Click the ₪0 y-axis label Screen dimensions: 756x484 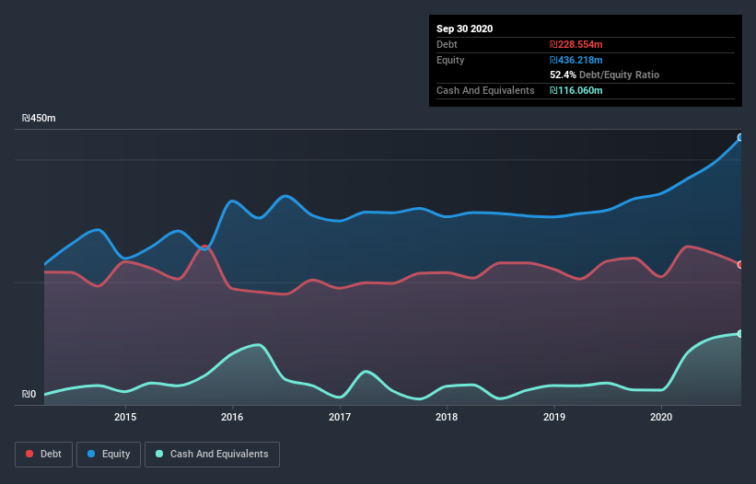click(29, 395)
